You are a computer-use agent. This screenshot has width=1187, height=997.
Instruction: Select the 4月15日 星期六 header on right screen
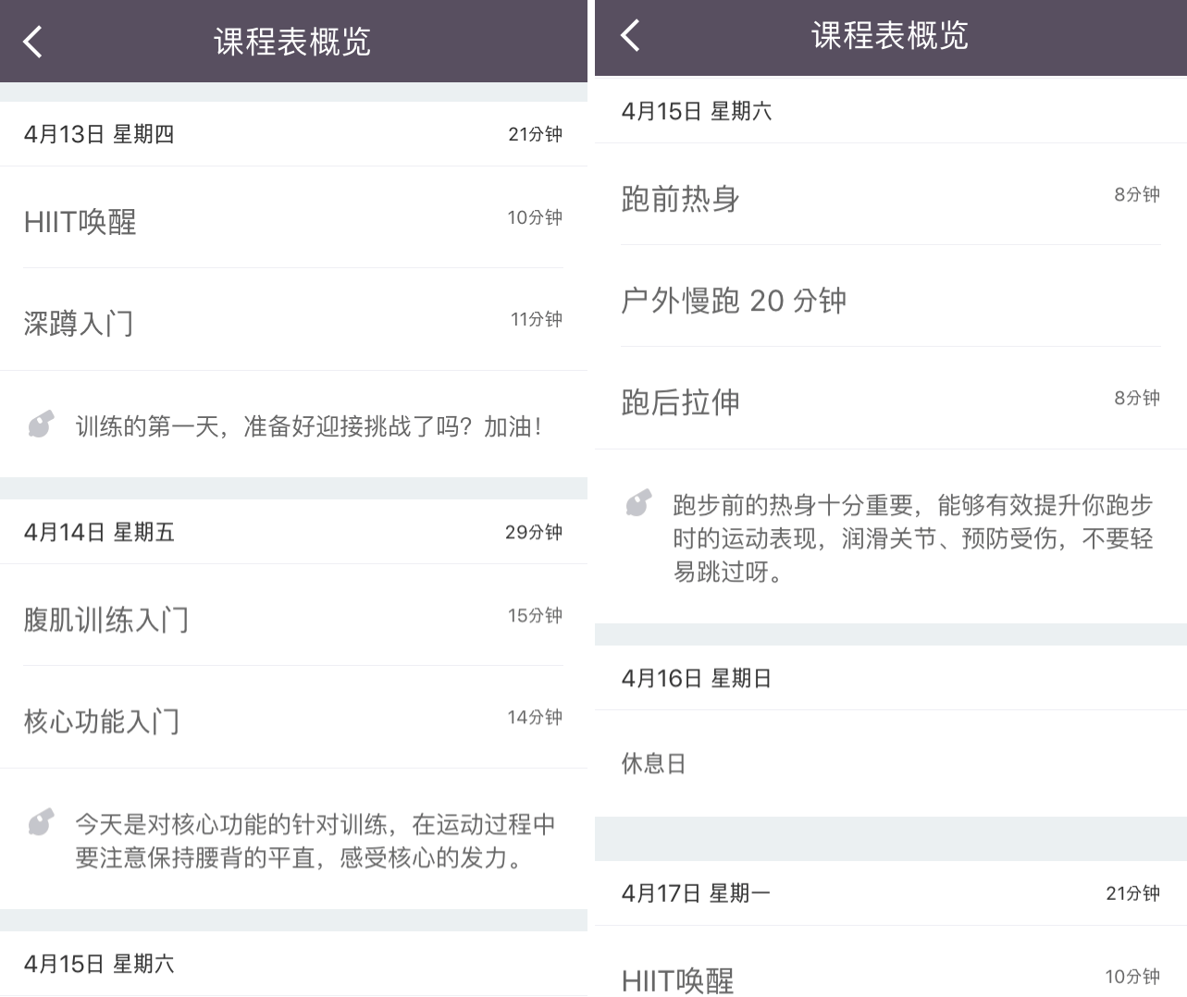coord(891,111)
